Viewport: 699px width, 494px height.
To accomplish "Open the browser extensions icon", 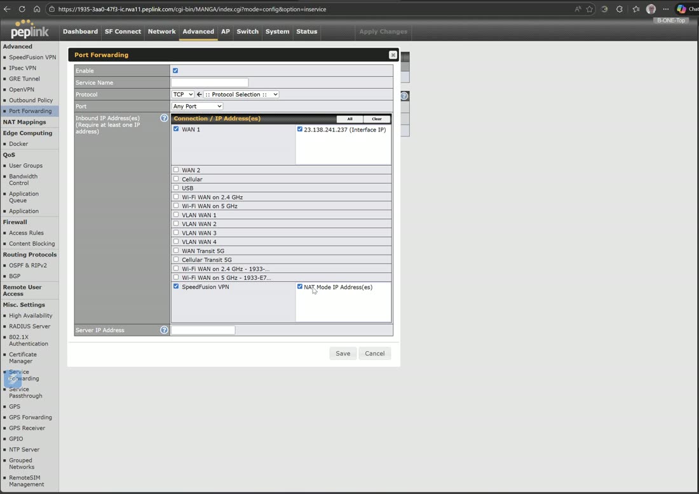I will tap(620, 9).
